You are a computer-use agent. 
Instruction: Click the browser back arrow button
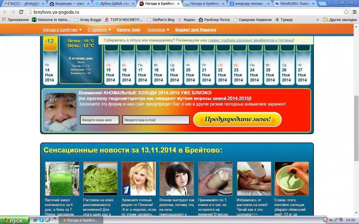click(x=5, y=12)
